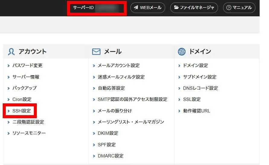This screenshot has height=165, width=269.
Task: Open DKIM設定 link
Action: (108, 133)
